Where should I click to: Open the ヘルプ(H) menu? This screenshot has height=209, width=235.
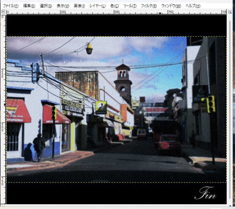(193, 6)
